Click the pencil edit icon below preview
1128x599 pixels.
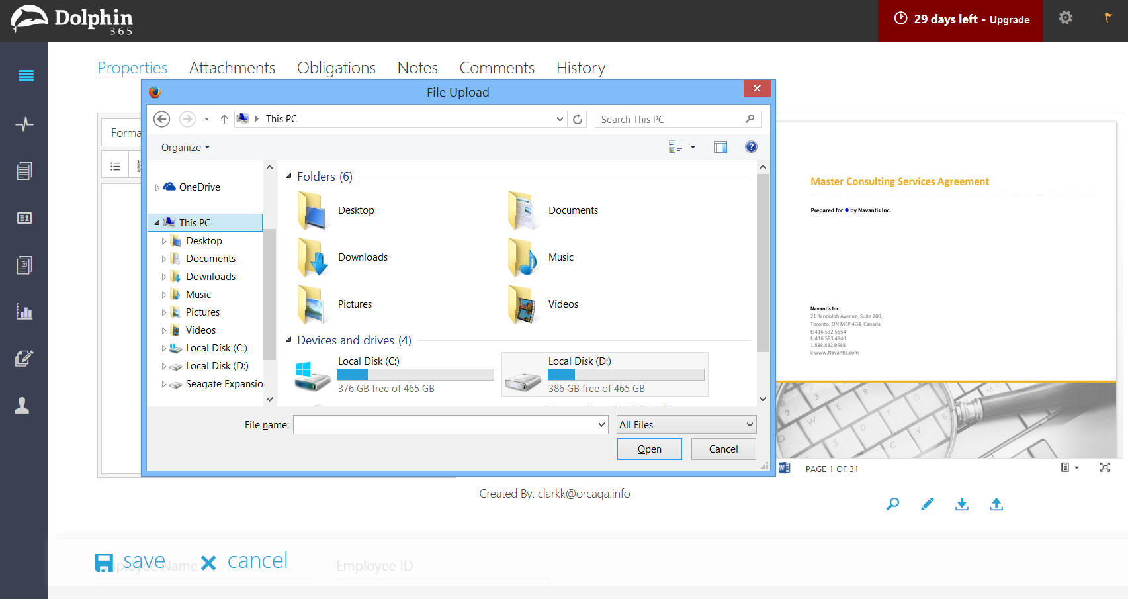click(x=927, y=504)
